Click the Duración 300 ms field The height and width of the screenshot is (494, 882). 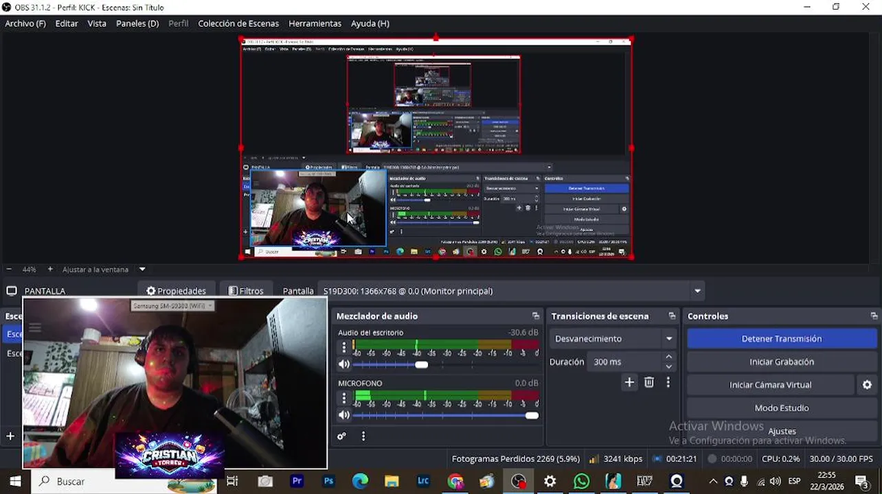tap(625, 362)
